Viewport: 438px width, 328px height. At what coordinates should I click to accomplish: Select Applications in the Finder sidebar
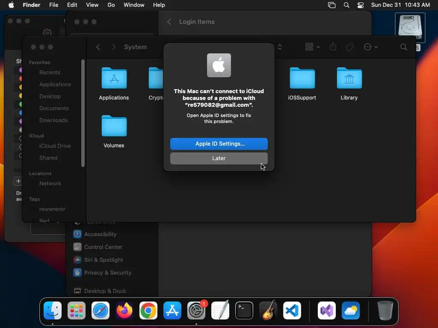[55, 85]
